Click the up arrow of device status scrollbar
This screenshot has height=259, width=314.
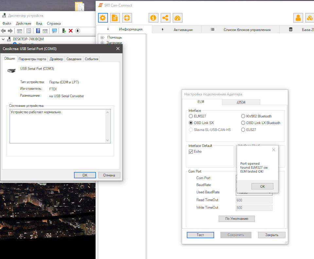click(108, 112)
